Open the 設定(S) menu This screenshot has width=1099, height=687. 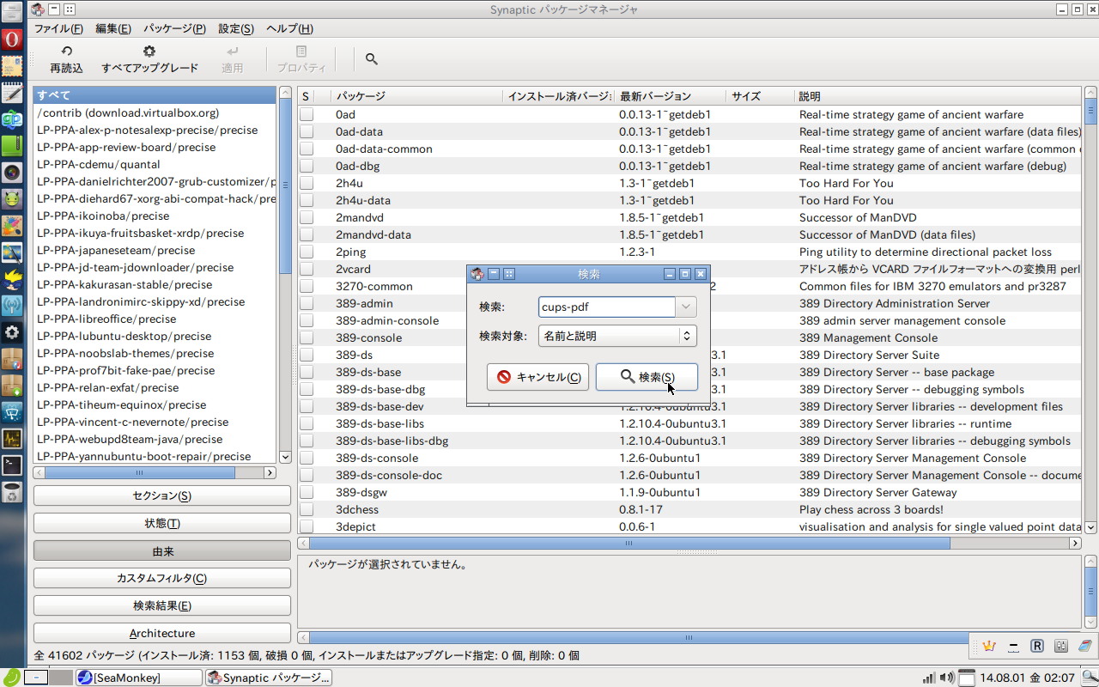click(x=236, y=28)
